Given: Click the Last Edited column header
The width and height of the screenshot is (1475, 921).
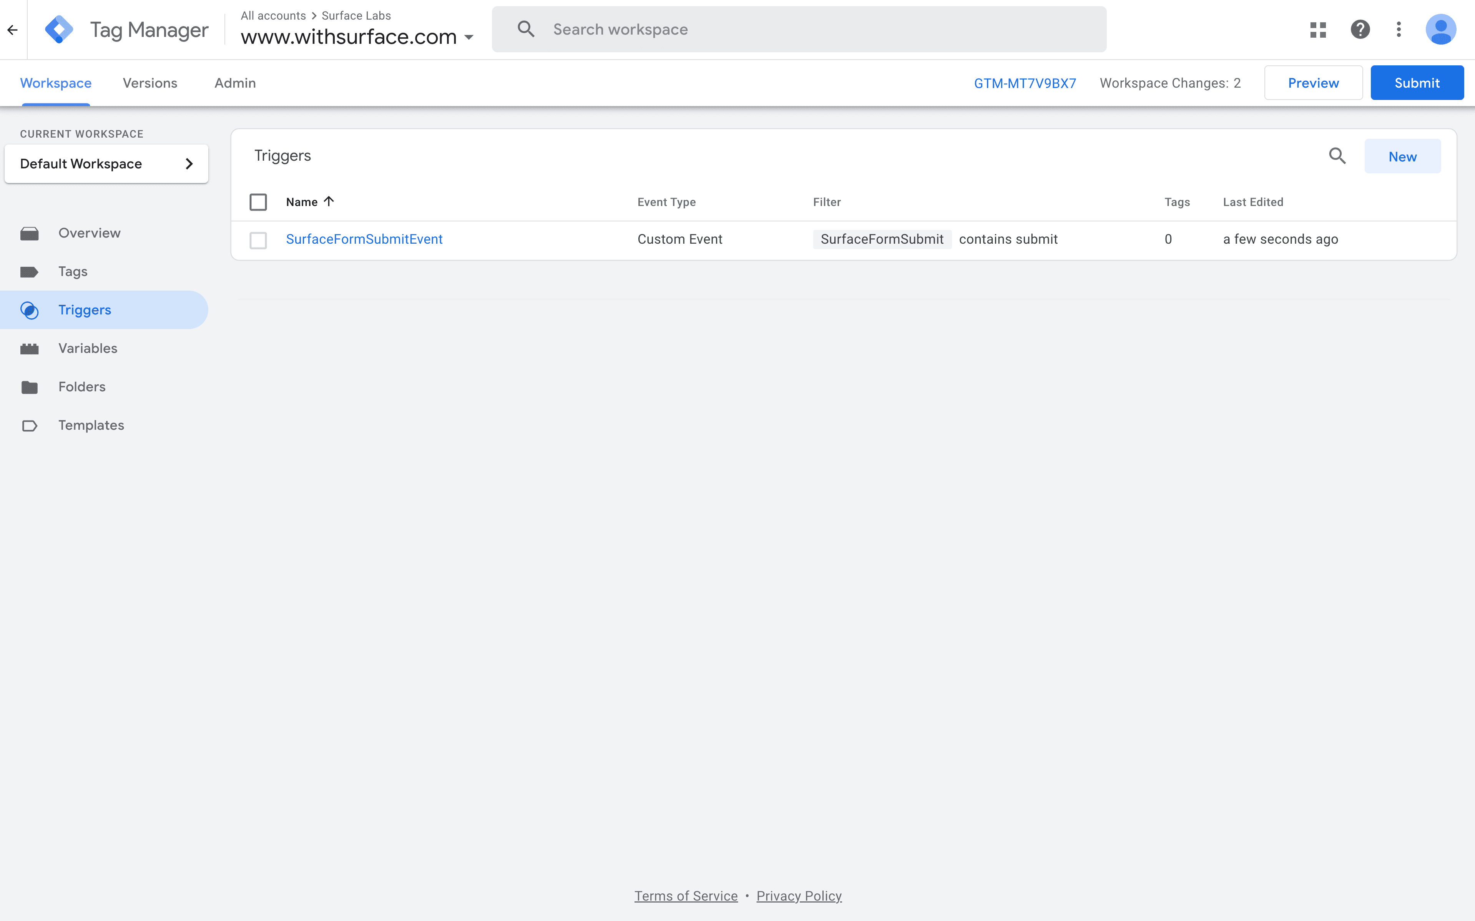Looking at the screenshot, I should tap(1253, 202).
